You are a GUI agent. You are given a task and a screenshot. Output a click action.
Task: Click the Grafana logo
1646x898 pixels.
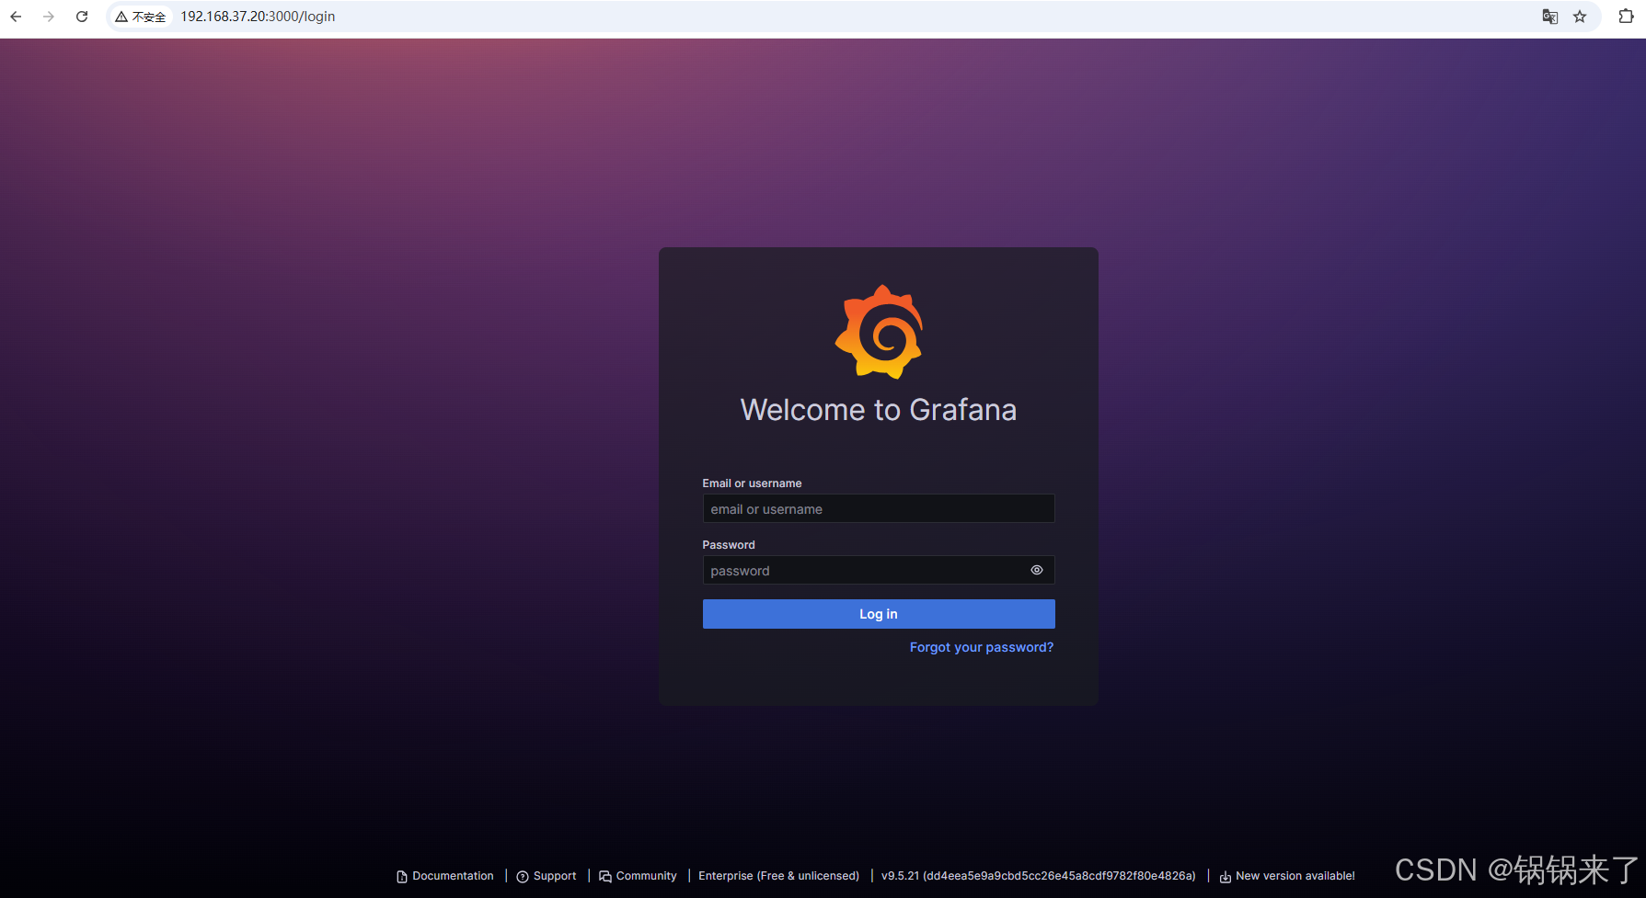pyautogui.click(x=879, y=332)
